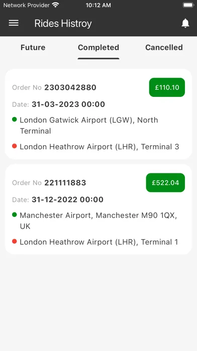The width and height of the screenshot is (197, 351).
Task: Open order number 2303042880
Action: (x=70, y=87)
